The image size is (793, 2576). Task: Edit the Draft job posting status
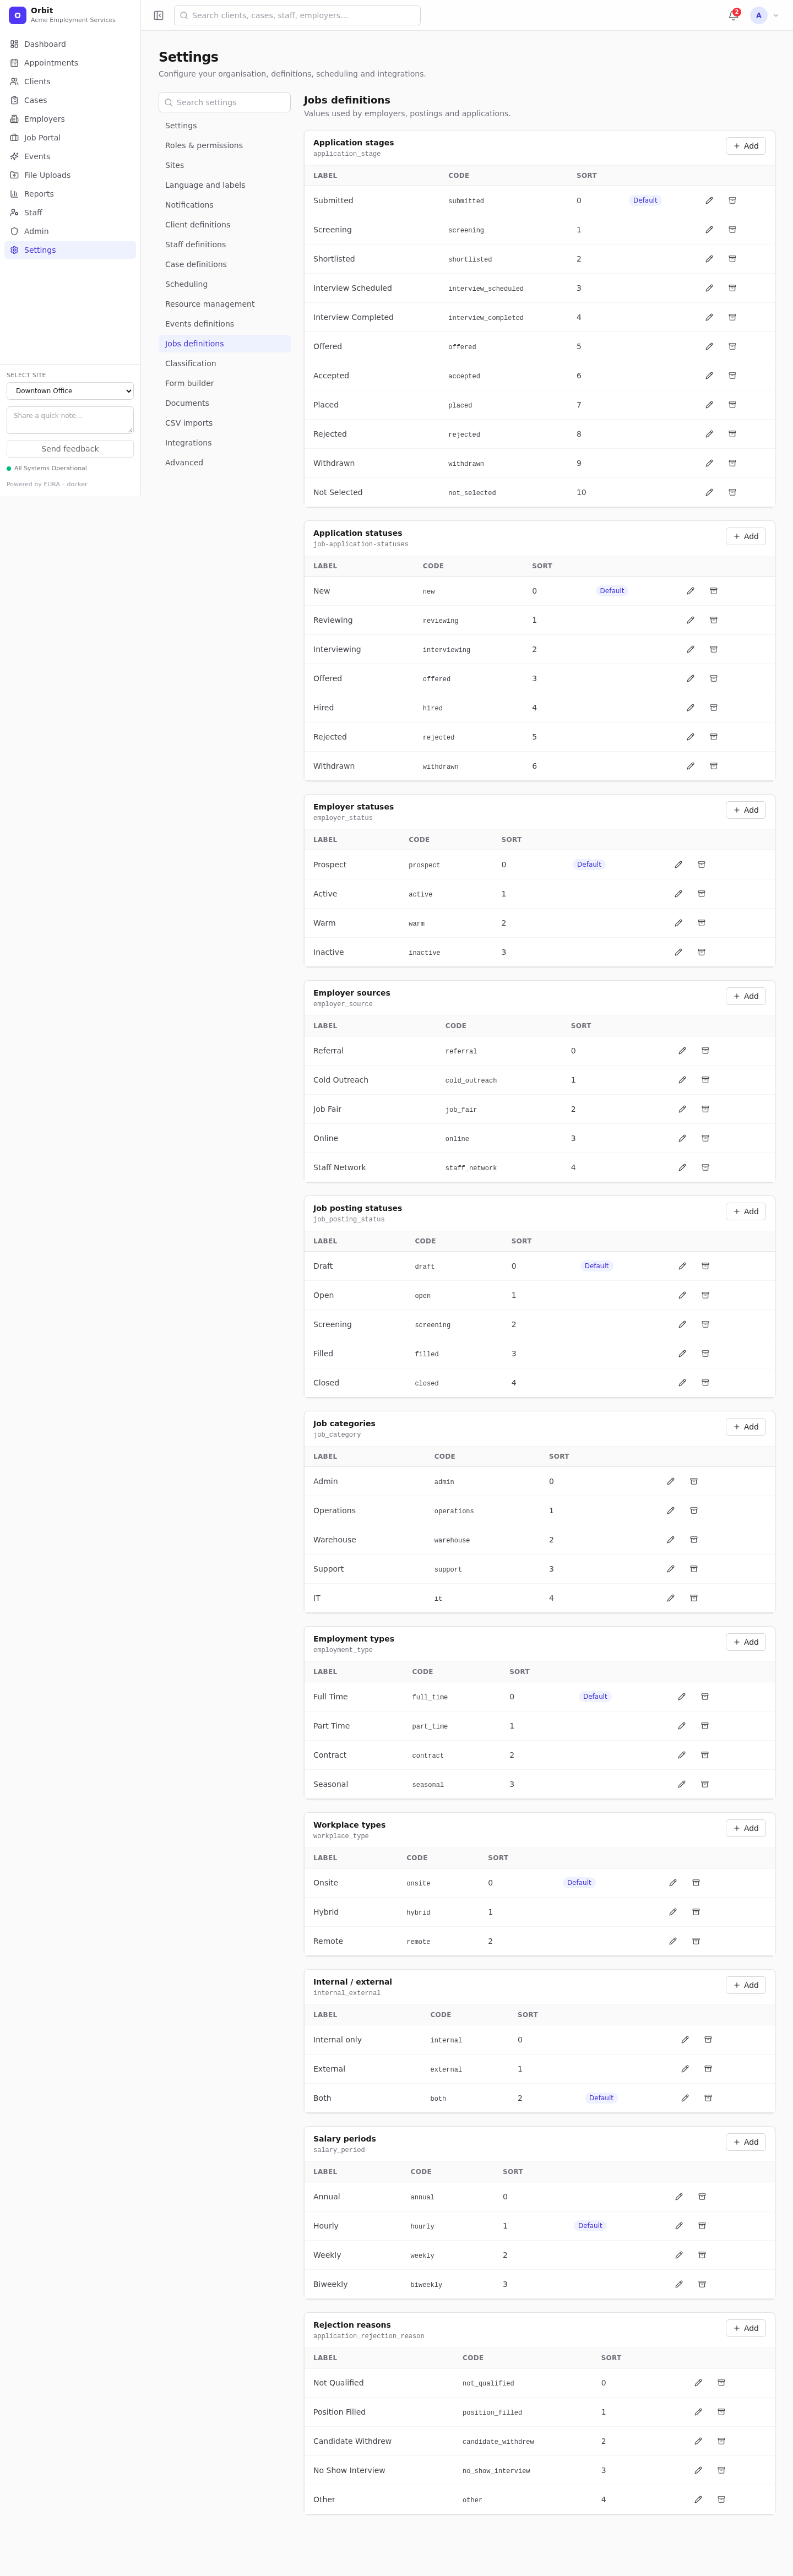click(x=682, y=1266)
